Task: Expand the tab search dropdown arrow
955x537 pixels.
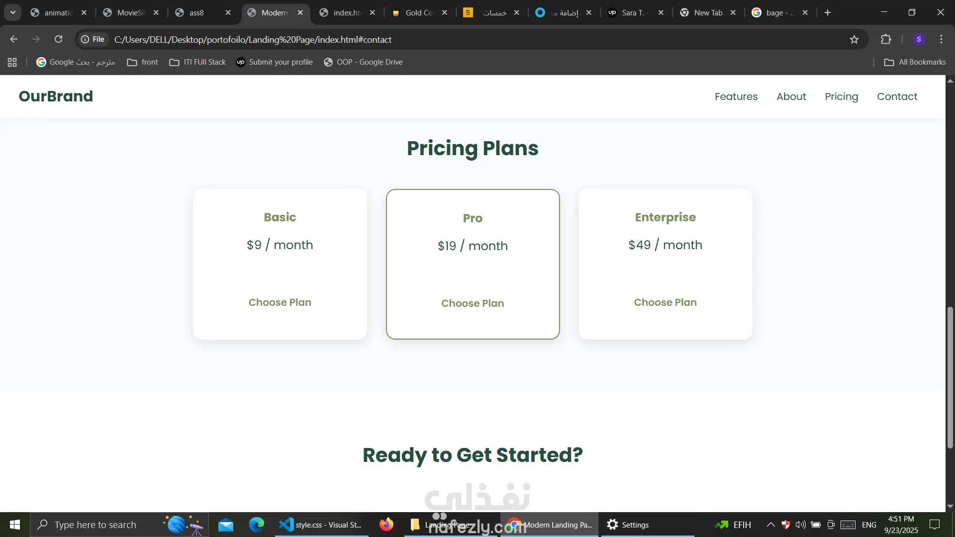Action: click(x=13, y=12)
